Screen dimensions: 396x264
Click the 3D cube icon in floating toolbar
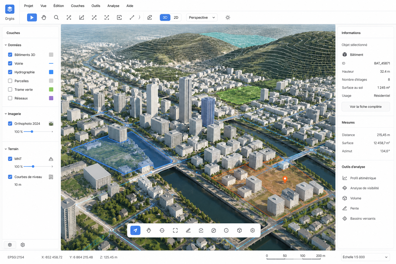click(240, 230)
